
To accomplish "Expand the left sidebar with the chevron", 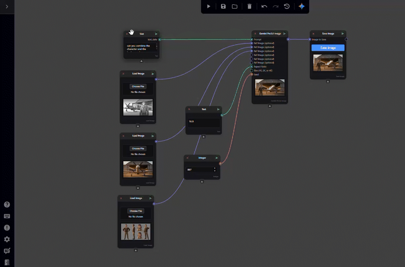I will pyautogui.click(x=7, y=7).
